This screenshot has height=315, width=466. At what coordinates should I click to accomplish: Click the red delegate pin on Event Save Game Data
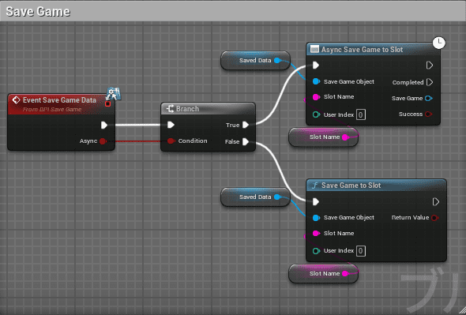108,103
